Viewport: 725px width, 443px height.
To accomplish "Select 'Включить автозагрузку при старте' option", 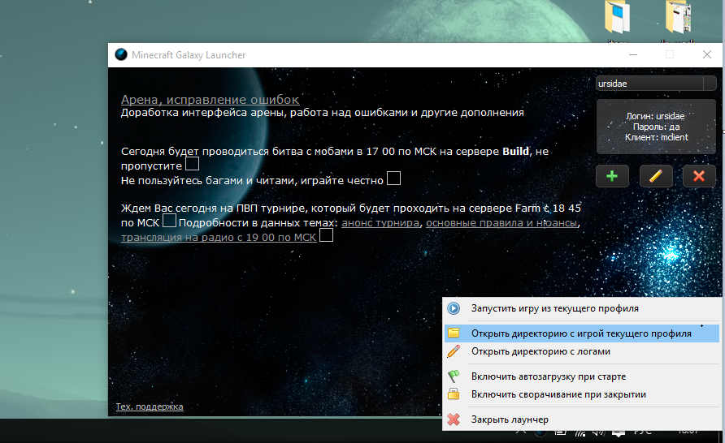I will [x=582, y=376].
